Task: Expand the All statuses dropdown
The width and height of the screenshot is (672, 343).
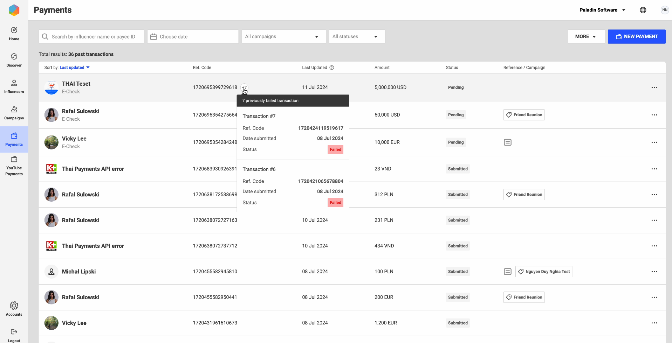Action: point(357,37)
